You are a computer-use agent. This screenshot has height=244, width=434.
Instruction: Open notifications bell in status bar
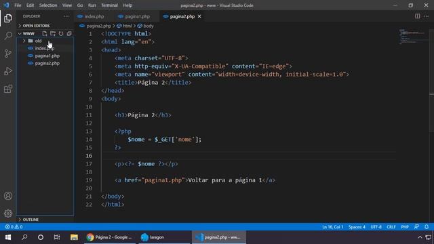pos(427,227)
